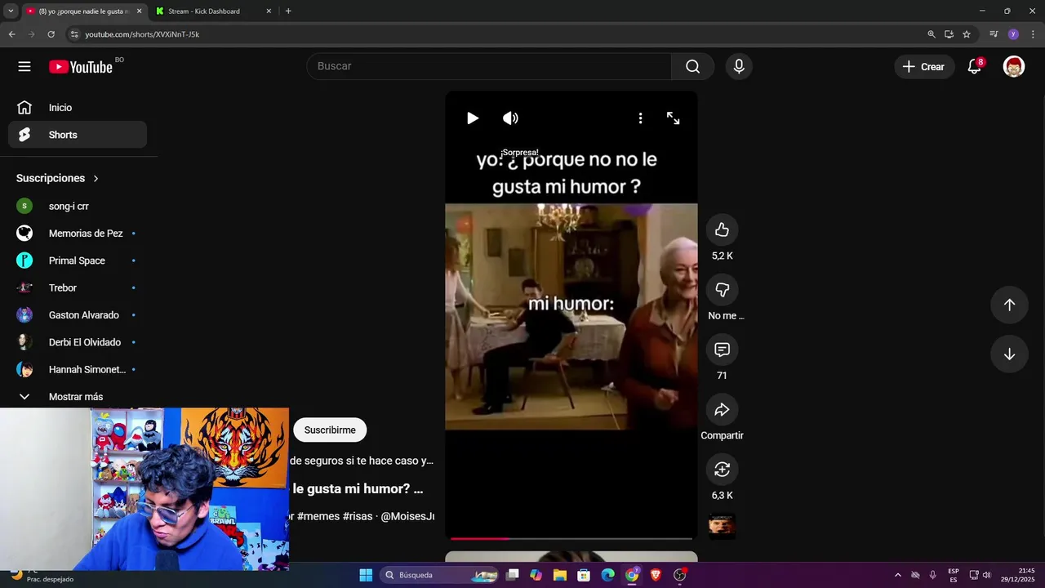
Task: Go to the previous Short with up arrow
Action: (1009, 305)
